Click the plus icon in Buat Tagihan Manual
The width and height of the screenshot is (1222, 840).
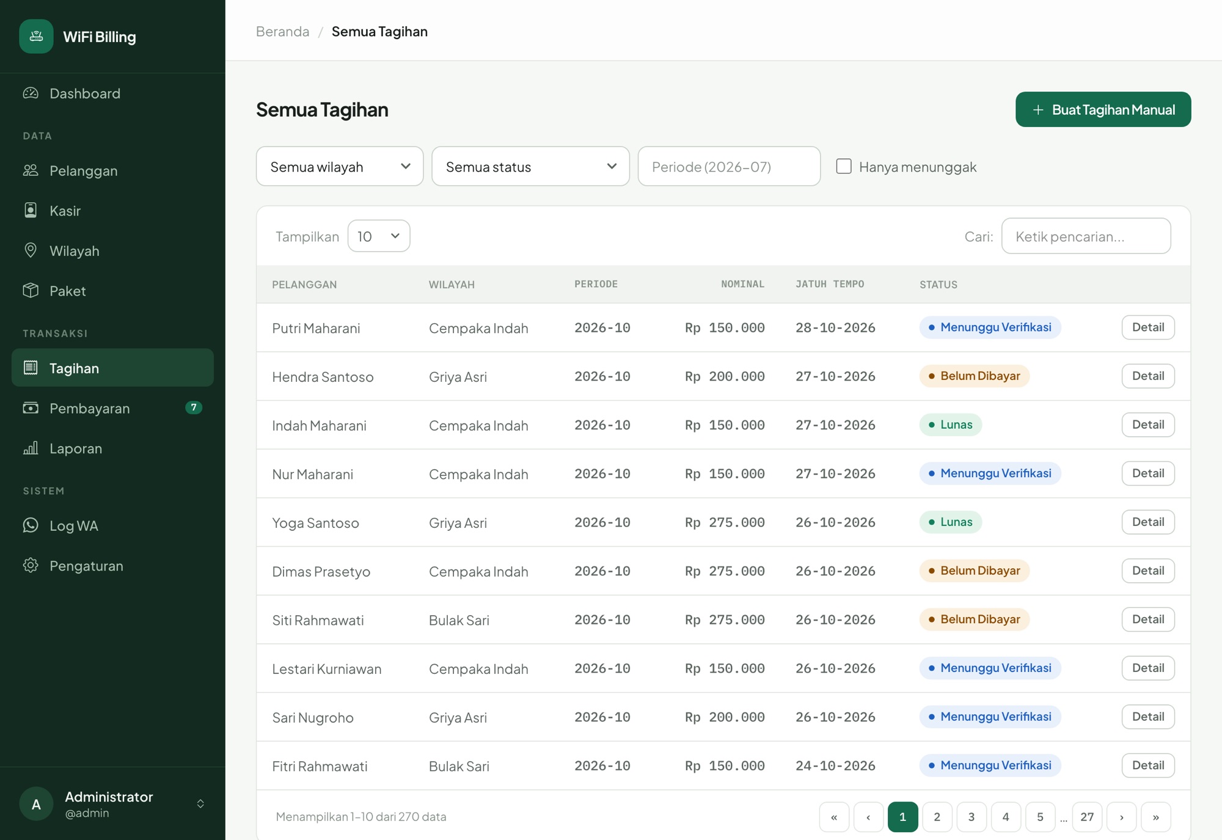(1038, 110)
